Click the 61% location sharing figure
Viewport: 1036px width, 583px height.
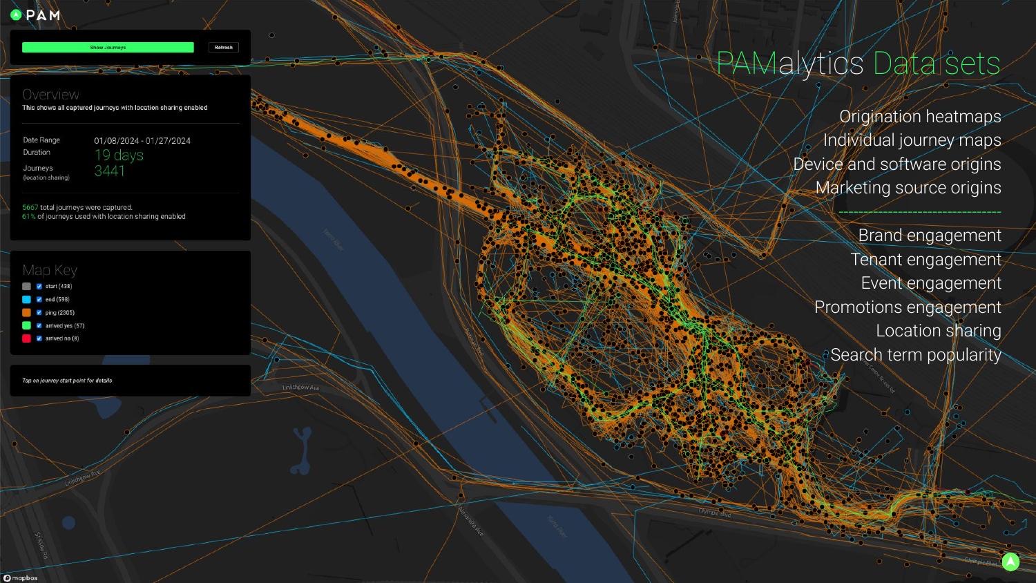(28, 216)
